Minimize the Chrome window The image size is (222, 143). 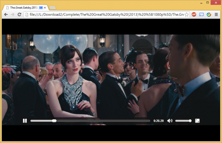(x=201, y=3)
